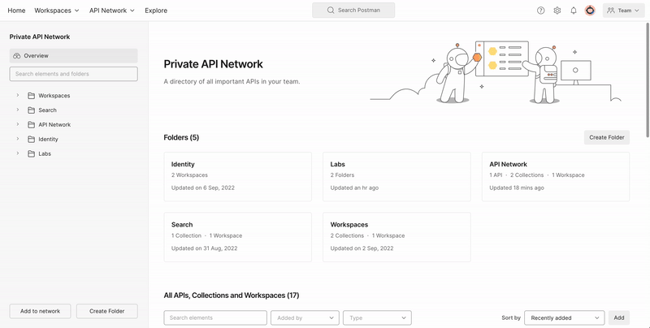Open the Recently added sort dropdown

point(564,318)
